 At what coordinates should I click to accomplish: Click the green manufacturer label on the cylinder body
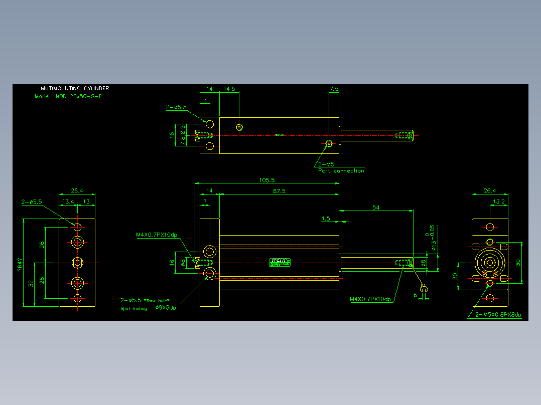(x=280, y=263)
